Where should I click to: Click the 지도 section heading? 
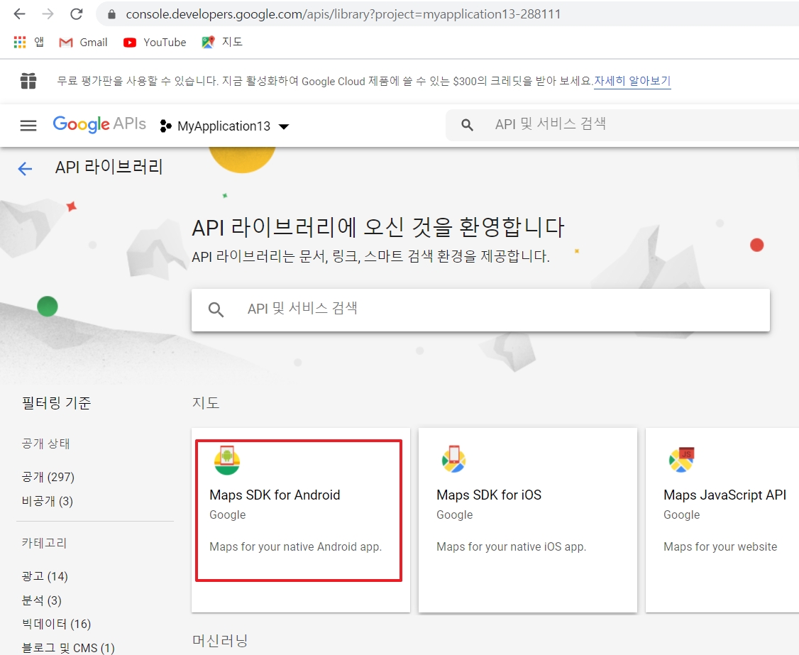coord(206,402)
